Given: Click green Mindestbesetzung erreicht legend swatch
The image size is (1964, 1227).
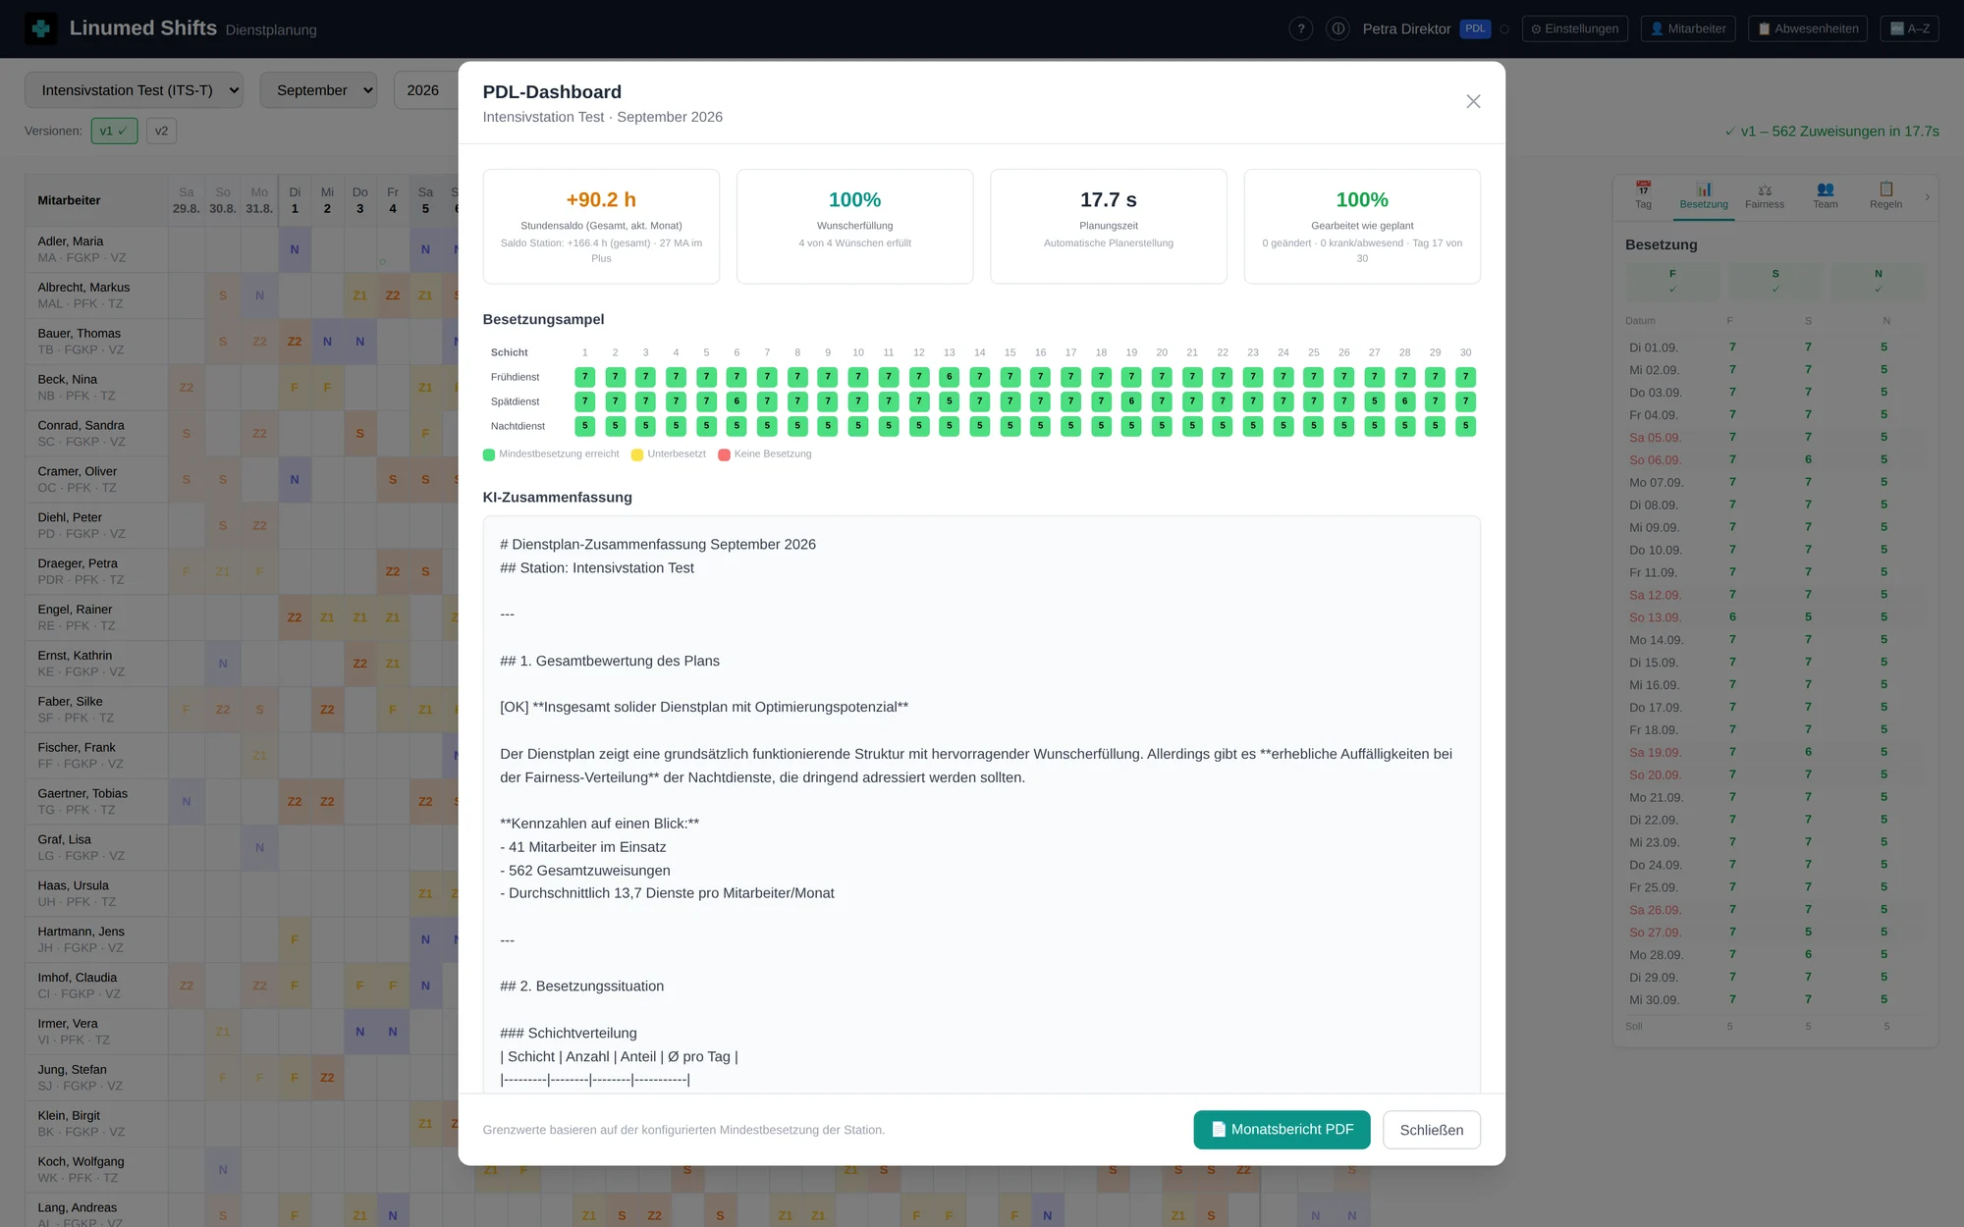Looking at the screenshot, I should click(489, 454).
